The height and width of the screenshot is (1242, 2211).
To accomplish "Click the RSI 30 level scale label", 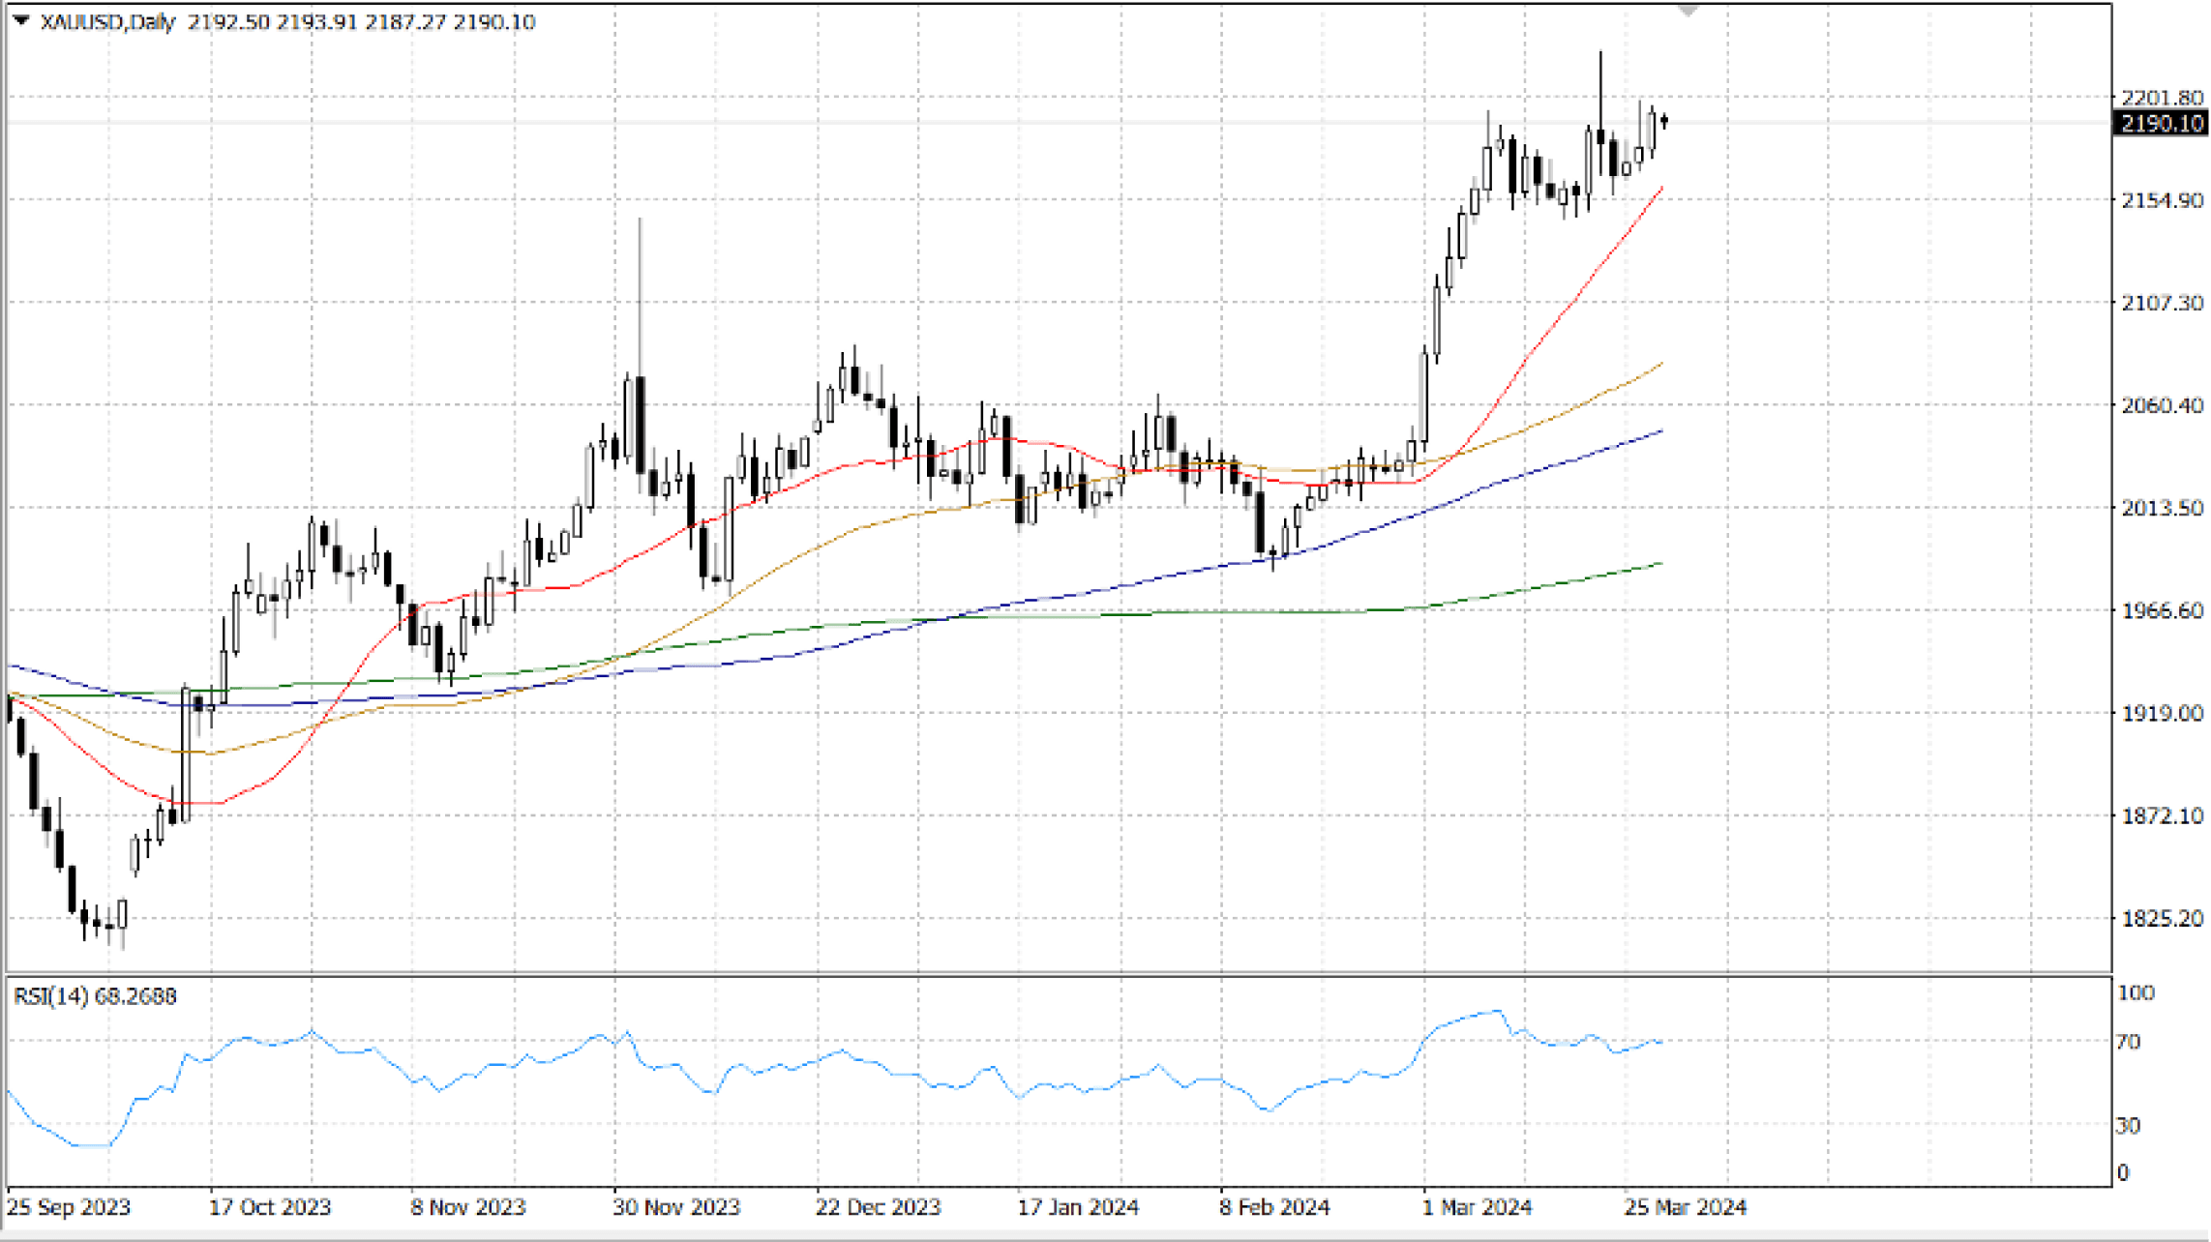I will [x=2128, y=1125].
